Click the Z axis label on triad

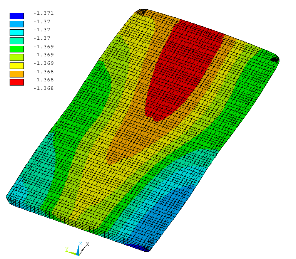[80, 243]
